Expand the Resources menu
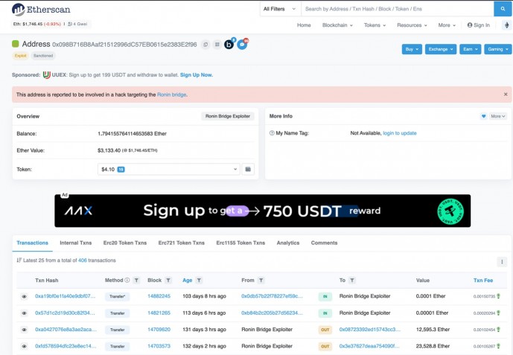The width and height of the screenshot is (513, 355). [412, 25]
